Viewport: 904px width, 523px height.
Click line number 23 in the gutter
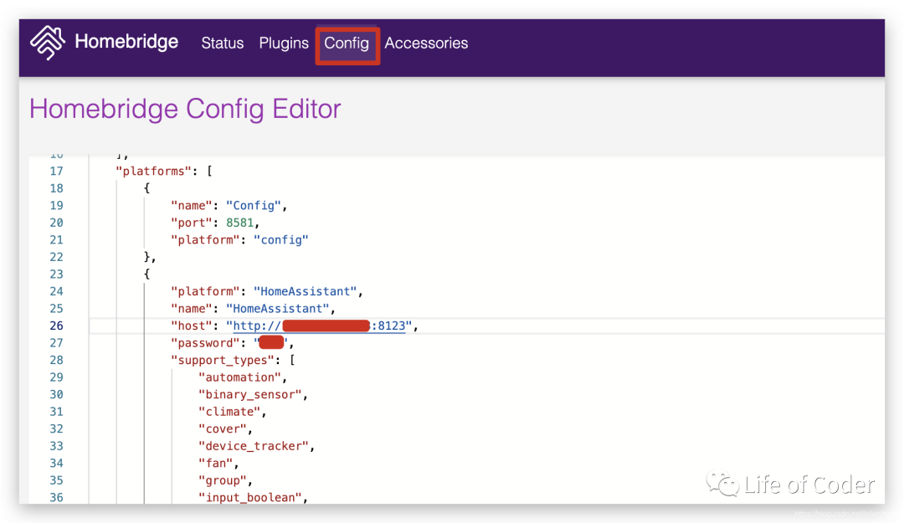pyautogui.click(x=57, y=274)
